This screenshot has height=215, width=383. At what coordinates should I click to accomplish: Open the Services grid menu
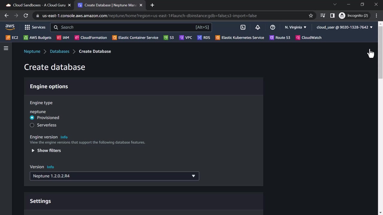pos(35,27)
